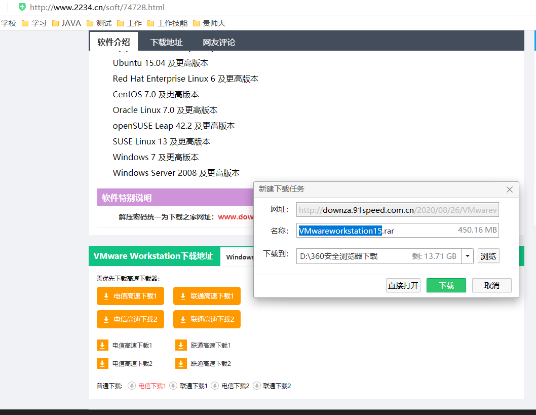The height and width of the screenshot is (415, 536).
Task: Close the 新建下载任务 dialog
Action: point(509,190)
